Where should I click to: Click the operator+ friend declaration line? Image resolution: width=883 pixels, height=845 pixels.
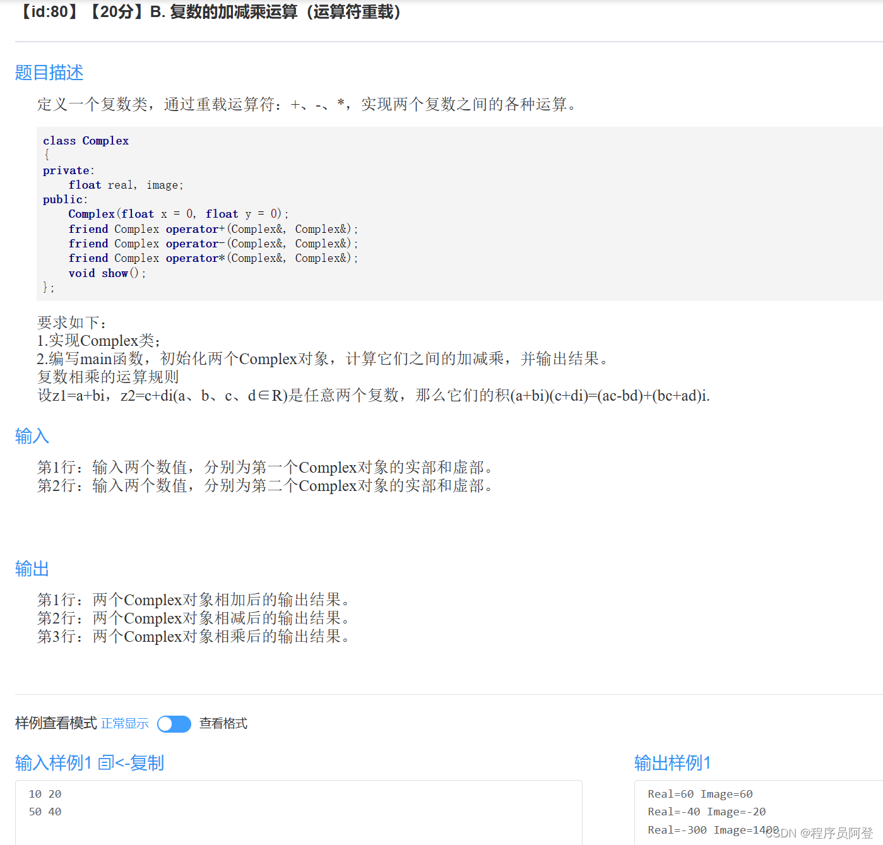(213, 229)
